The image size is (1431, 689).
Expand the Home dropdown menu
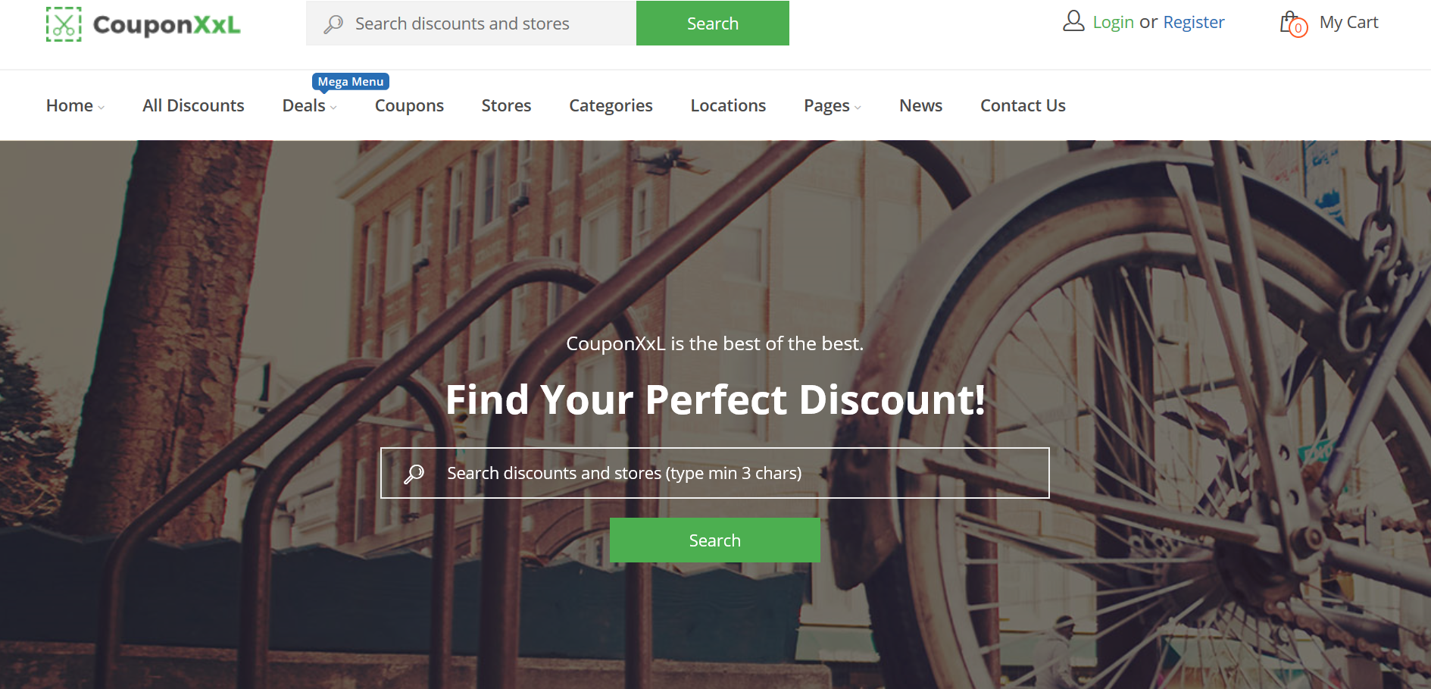point(75,105)
